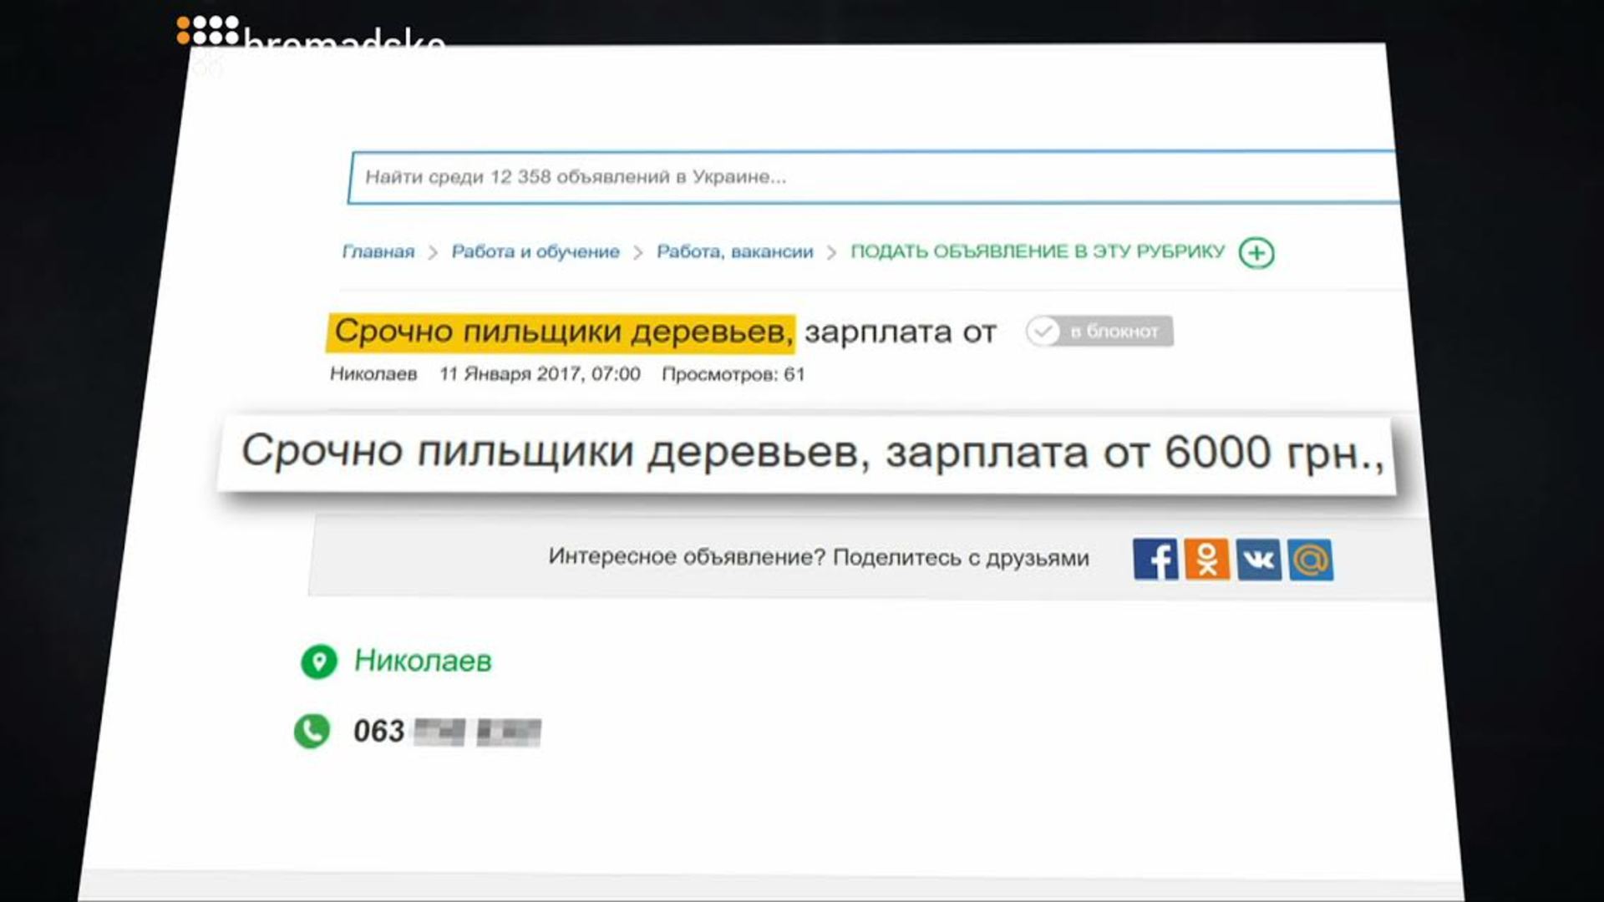The width and height of the screenshot is (1604, 902).
Task: Click ПОДАТЬ ОБЪЯВЛЕНИЕ В ЭТУ РУБРИКУ link
Action: 1037,251
